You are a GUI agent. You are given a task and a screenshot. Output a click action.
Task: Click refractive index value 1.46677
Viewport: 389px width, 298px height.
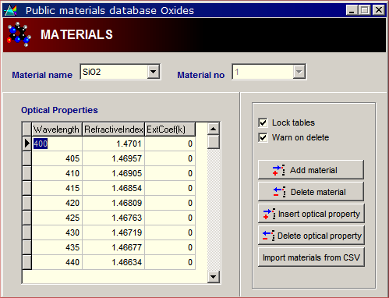pyautogui.click(x=114, y=247)
